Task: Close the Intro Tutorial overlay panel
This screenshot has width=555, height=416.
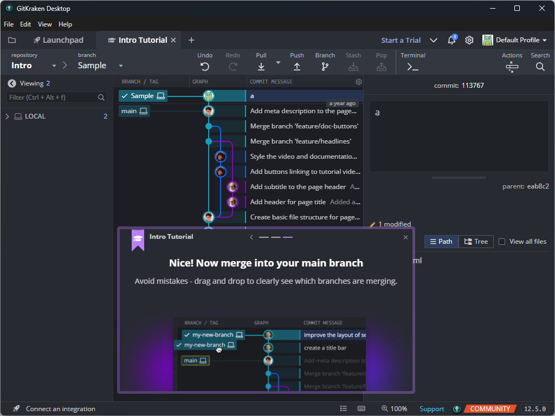Action: (x=405, y=237)
